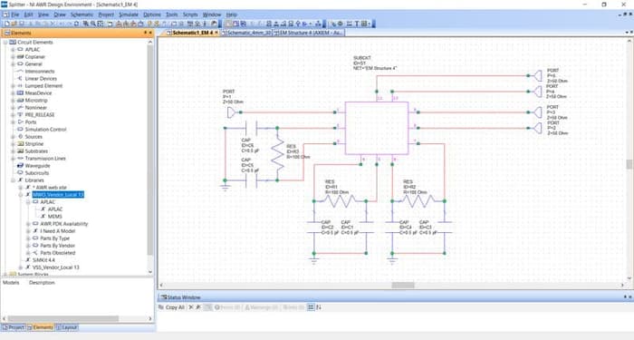Image resolution: width=634 pixels, height=340 pixels.
Task: Expand the VSS_Vendor_Local 13 node
Action: tap(21, 267)
